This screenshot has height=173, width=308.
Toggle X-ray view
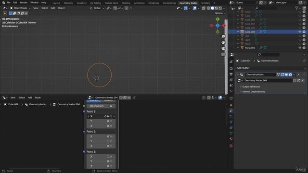point(204,8)
